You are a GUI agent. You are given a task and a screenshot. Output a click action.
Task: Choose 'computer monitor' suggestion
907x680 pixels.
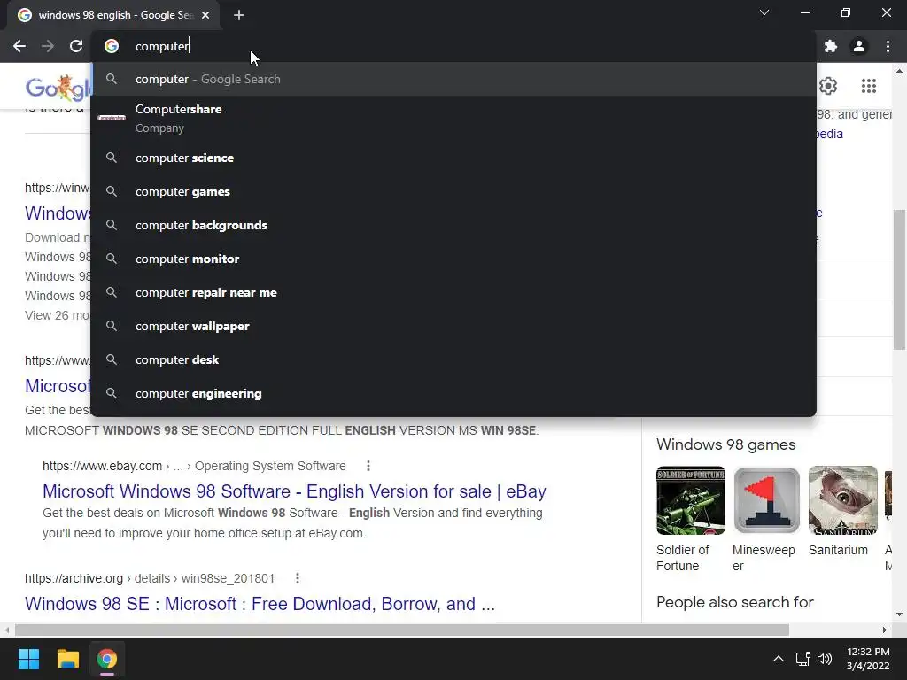(x=453, y=259)
